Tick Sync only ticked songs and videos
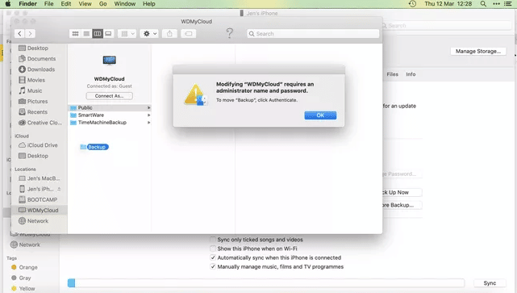This screenshot has width=517, height=293. click(213, 240)
